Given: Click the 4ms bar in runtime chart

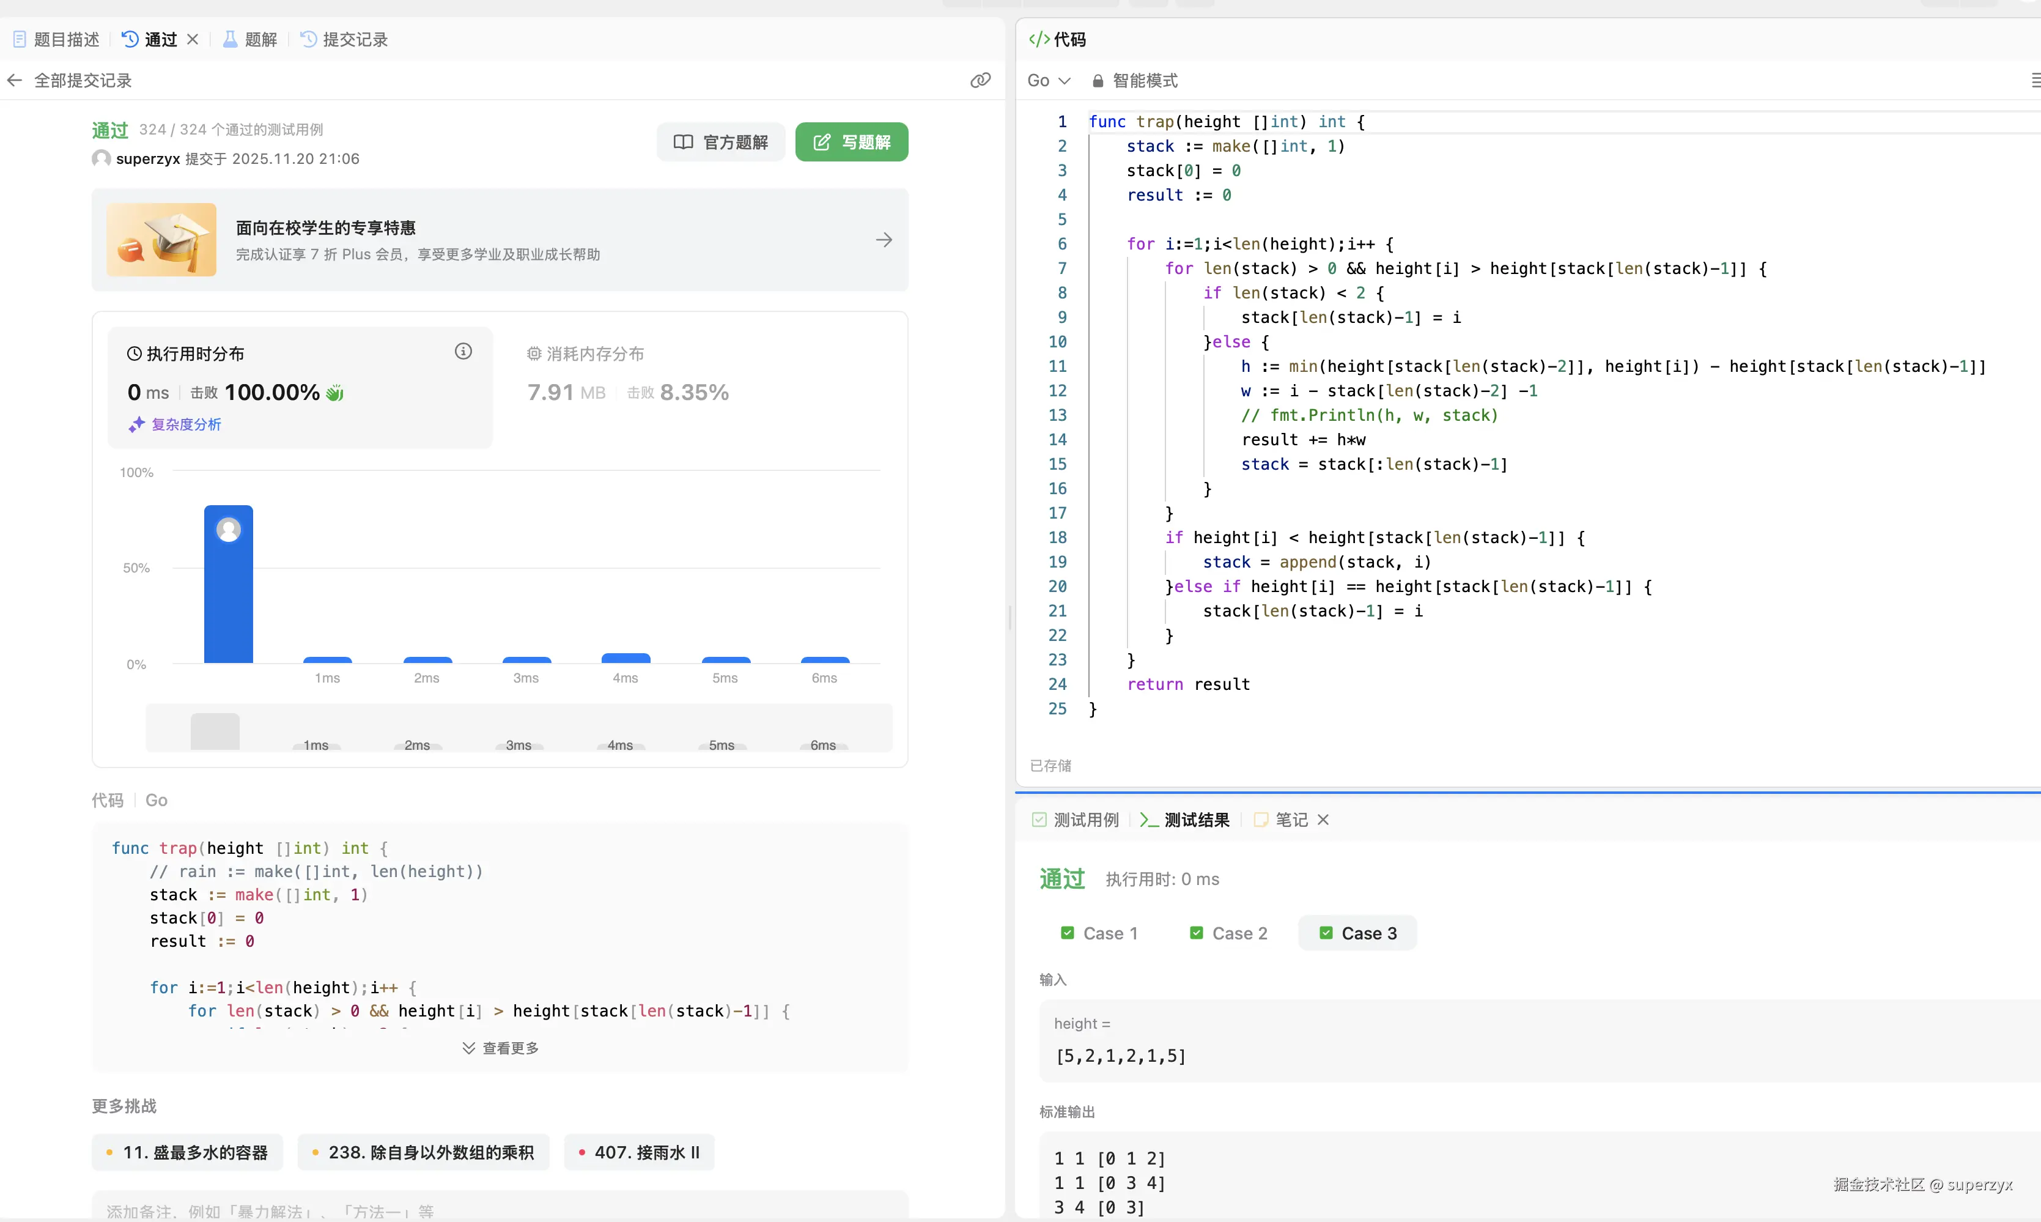Looking at the screenshot, I should [626, 658].
